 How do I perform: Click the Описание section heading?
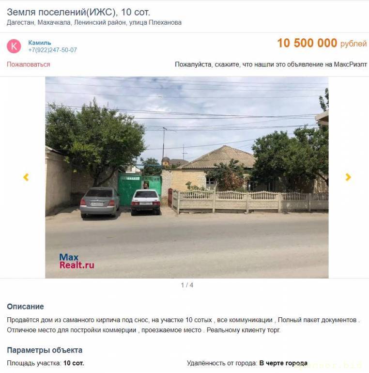25,306
